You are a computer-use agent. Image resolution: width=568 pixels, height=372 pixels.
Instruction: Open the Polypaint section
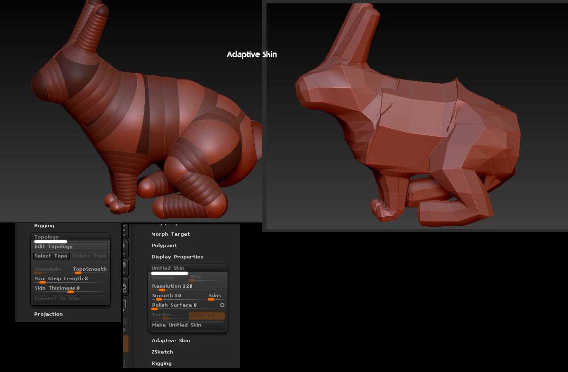click(x=164, y=246)
